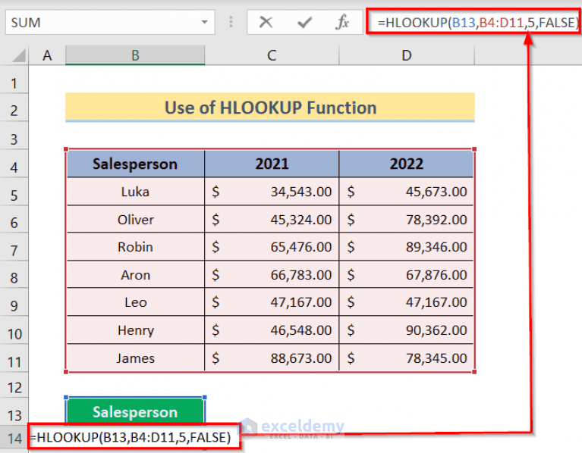Click the 66,783.00 value for Aron
This screenshot has width=582, height=453.
tap(272, 275)
